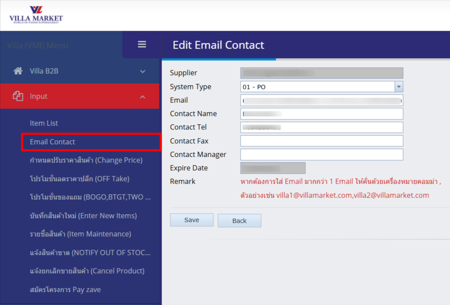Viewport: 450px width, 305px height.
Task: Open Notify Out of Stock item
Action: 90,253
